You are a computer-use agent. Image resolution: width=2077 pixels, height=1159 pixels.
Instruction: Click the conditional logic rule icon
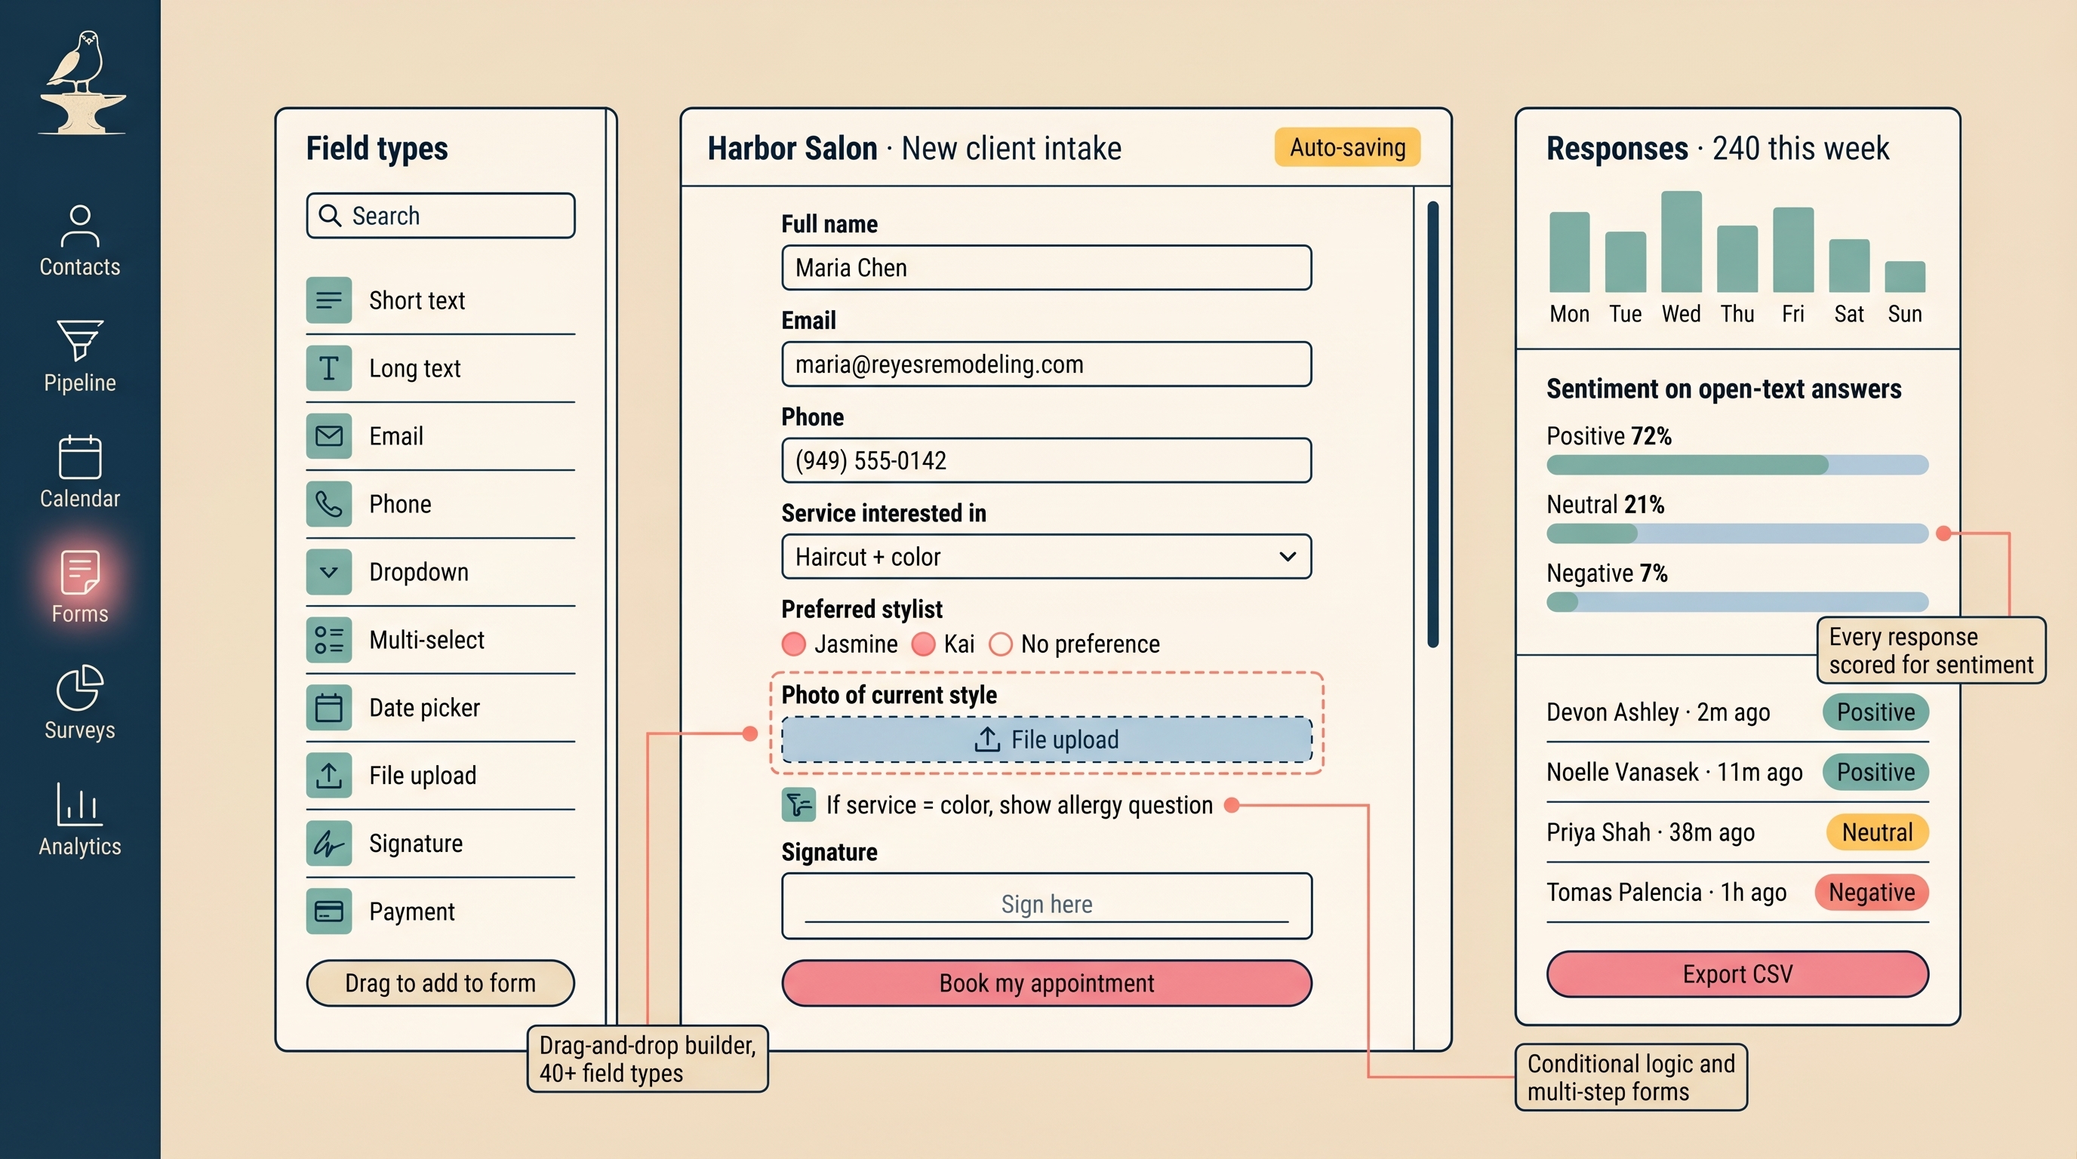click(x=798, y=804)
